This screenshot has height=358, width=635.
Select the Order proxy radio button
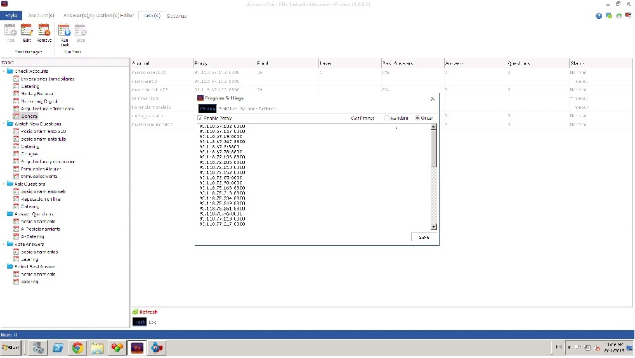click(418, 118)
